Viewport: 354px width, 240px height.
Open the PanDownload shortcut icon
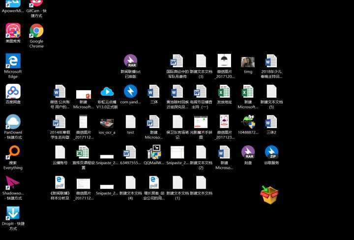click(13, 122)
